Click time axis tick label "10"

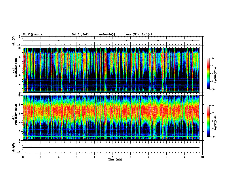point(202,157)
